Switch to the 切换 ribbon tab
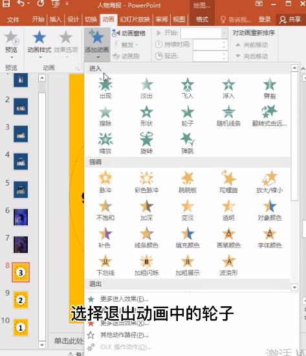Viewport: 306px width, 356px height. click(91, 19)
